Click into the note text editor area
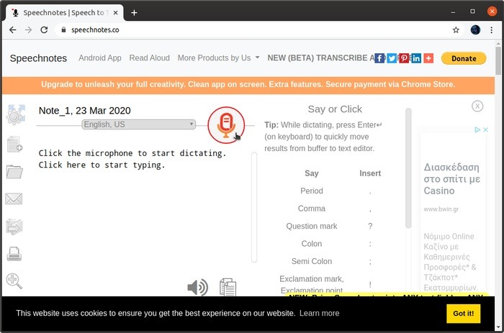This screenshot has height=333, width=504. pos(143,209)
